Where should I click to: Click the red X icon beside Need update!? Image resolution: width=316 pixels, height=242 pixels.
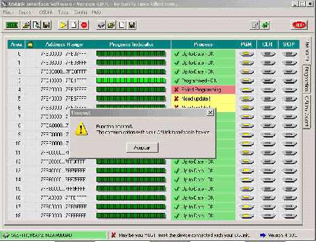point(176,99)
